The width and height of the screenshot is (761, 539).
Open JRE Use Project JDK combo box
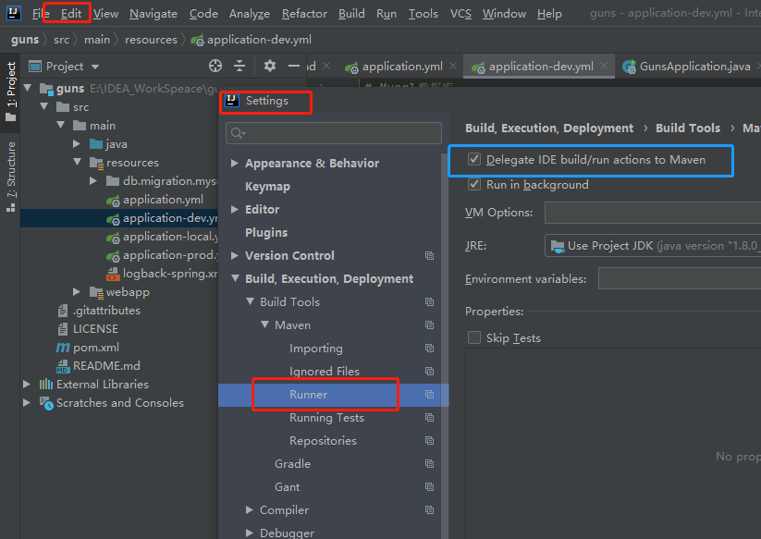pos(652,246)
